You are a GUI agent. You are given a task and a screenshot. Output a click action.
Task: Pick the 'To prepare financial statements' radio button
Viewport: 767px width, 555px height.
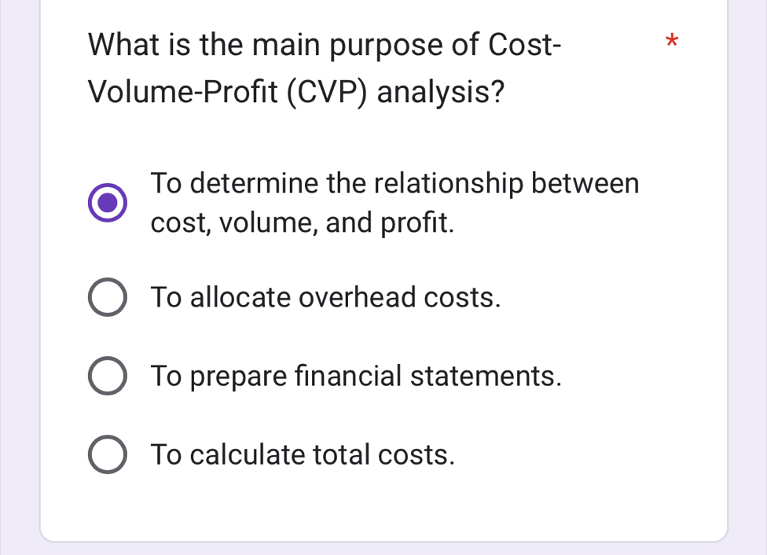[x=107, y=377]
